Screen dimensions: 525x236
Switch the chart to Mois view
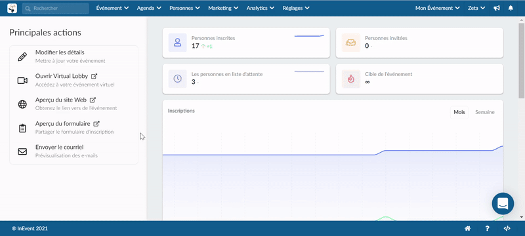click(459, 112)
